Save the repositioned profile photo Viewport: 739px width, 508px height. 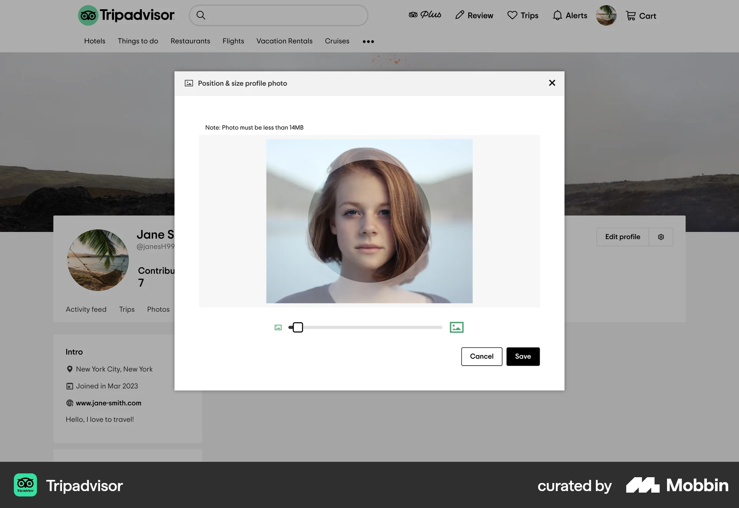pos(523,356)
